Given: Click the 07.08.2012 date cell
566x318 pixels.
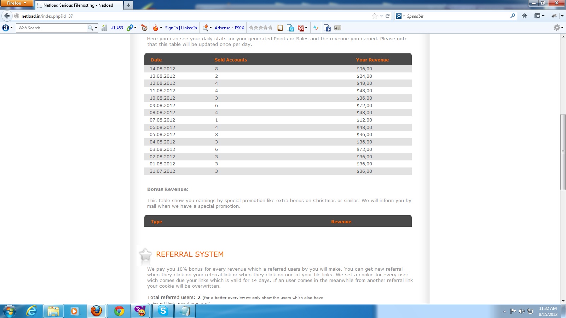Looking at the screenshot, I should click(162, 120).
